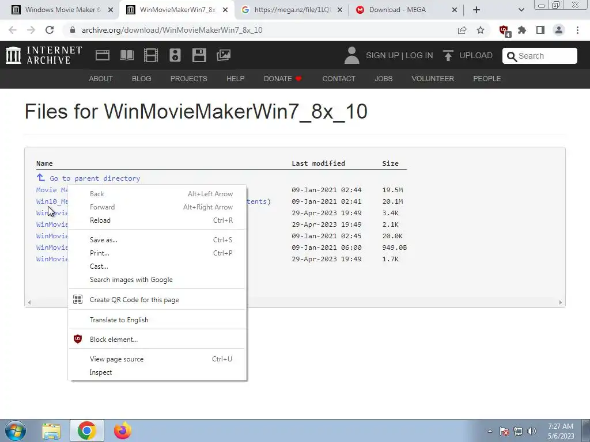Click Chrome taskbar icon
The height and width of the screenshot is (442, 590).
coord(87,431)
